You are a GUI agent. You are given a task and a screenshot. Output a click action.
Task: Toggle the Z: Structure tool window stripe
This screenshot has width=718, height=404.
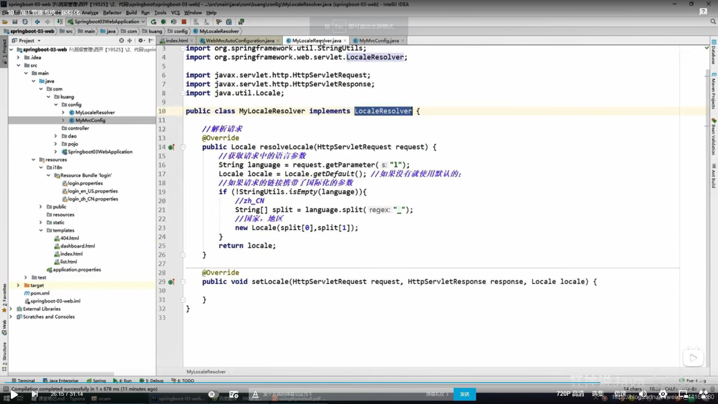4,356
